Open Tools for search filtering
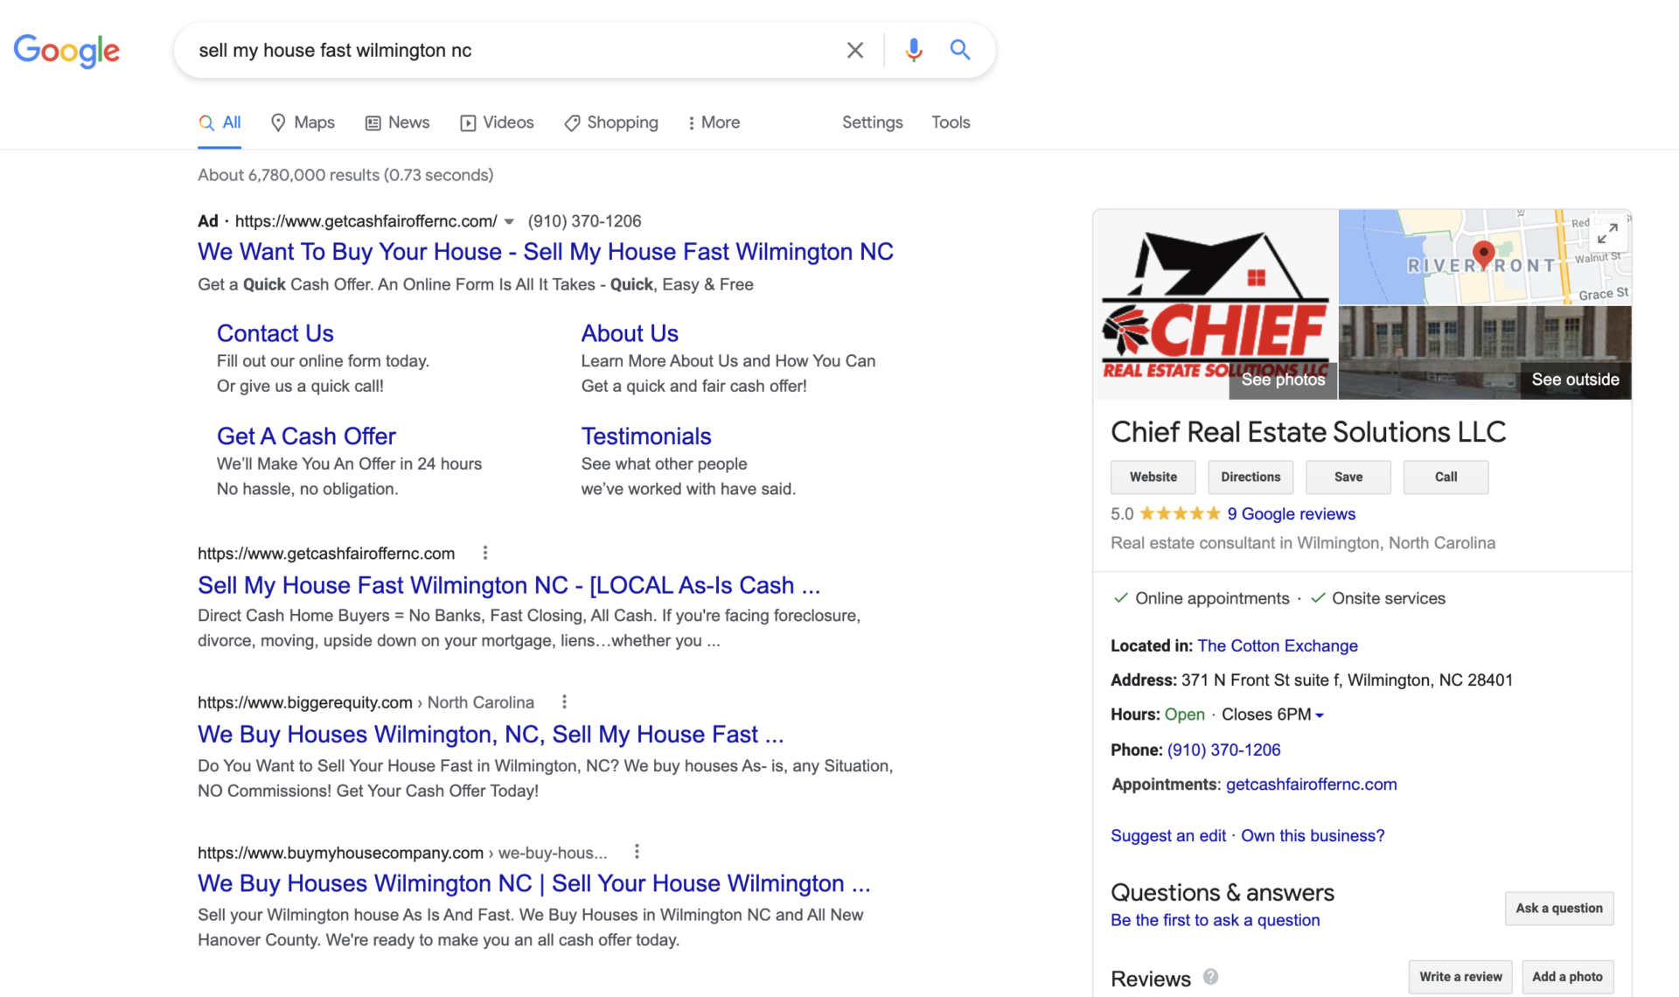 pos(950,122)
